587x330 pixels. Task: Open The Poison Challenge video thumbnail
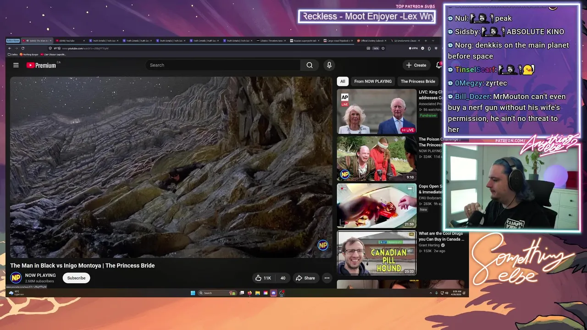377,159
